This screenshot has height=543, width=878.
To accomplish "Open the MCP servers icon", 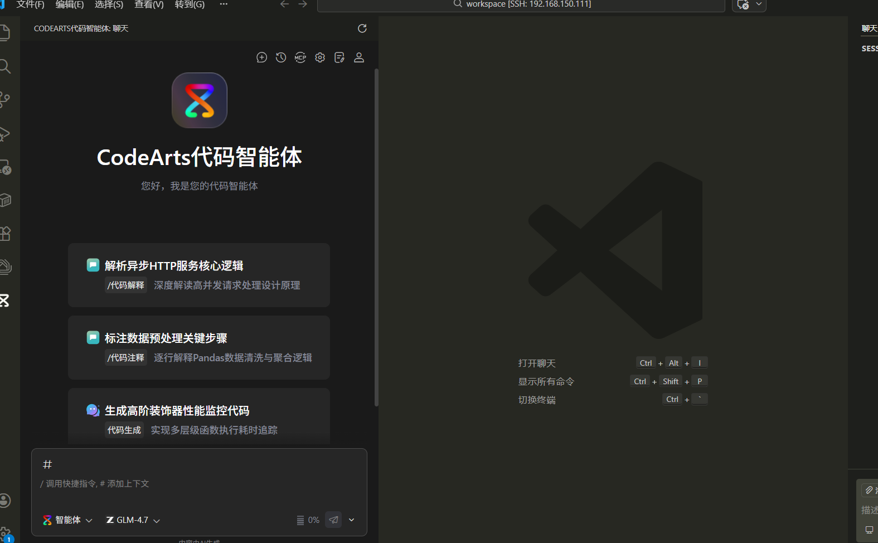I will point(300,57).
